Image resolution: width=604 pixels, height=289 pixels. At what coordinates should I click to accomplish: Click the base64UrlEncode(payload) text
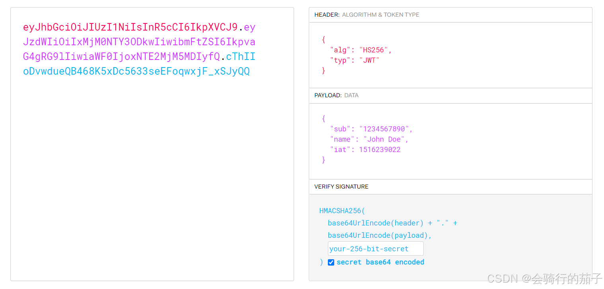pyautogui.click(x=376, y=235)
